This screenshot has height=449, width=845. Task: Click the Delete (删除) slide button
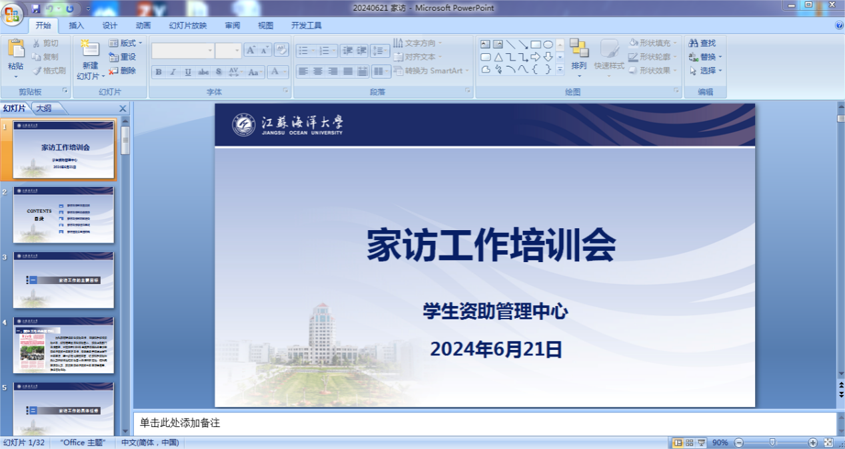click(x=123, y=71)
